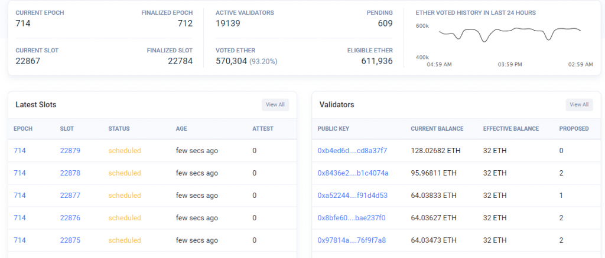Screen dimensions: 605x258
Task: Click View All in Validators panel
Action: click(x=579, y=105)
